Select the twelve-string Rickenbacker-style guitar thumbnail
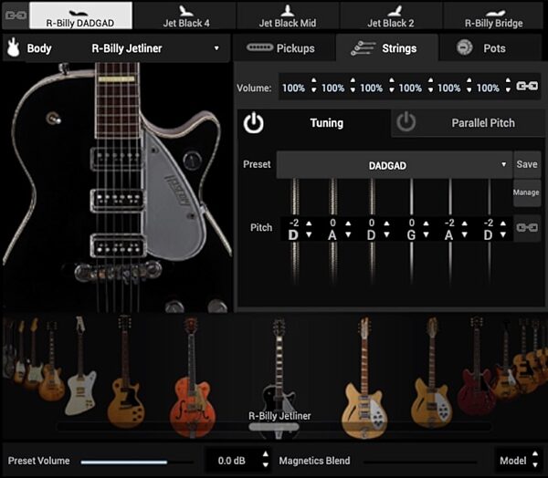548x478 pixels. point(432,372)
